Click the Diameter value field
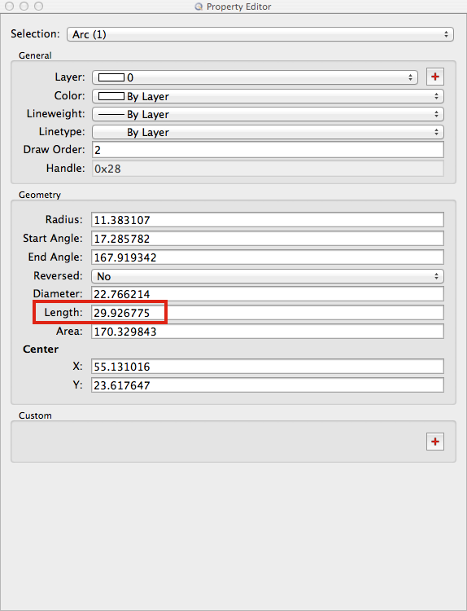The image size is (467, 611). [268, 294]
